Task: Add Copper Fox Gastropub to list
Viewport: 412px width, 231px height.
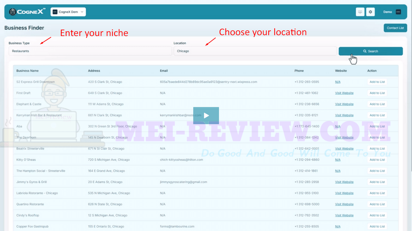Action: pos(377,227)
